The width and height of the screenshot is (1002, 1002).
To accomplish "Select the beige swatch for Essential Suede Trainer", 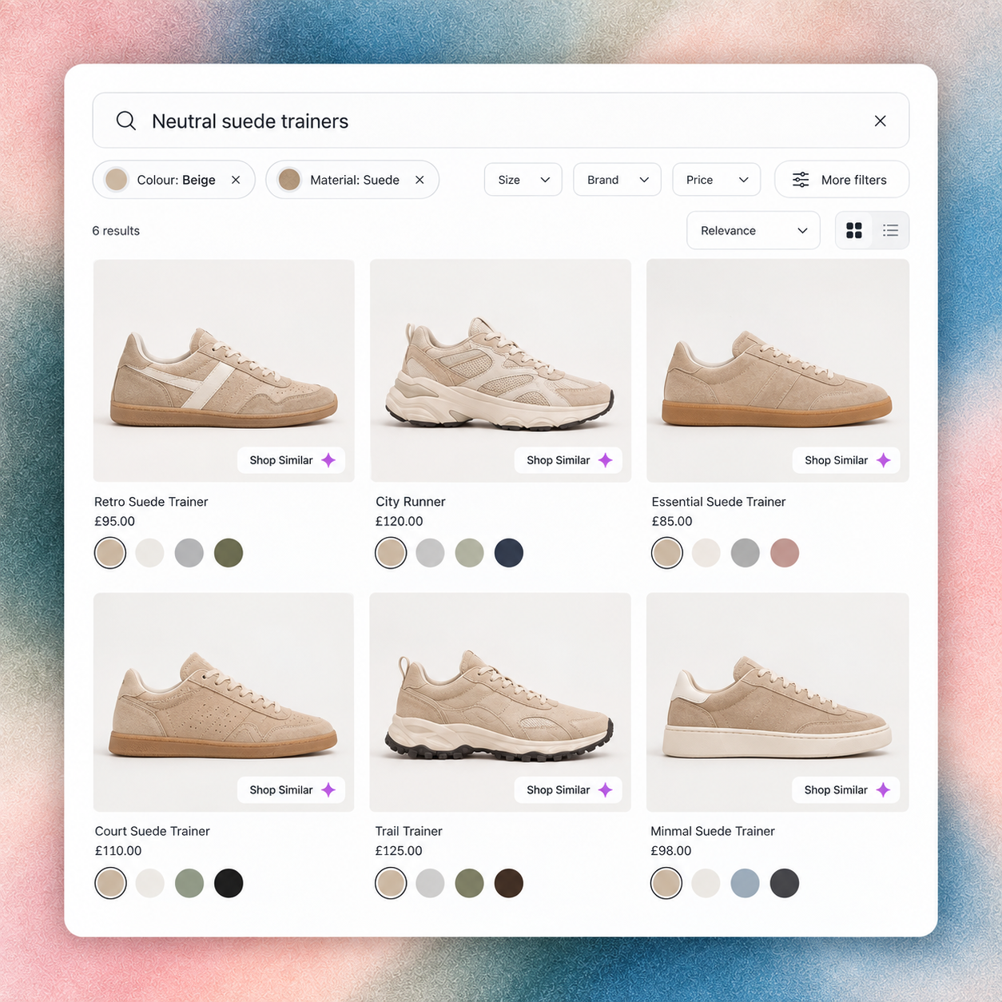I will click(x=667, y=553).
